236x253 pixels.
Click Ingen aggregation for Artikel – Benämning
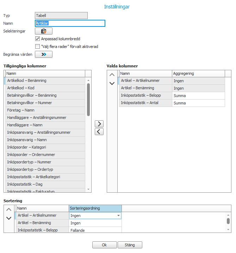pos(198,88)
